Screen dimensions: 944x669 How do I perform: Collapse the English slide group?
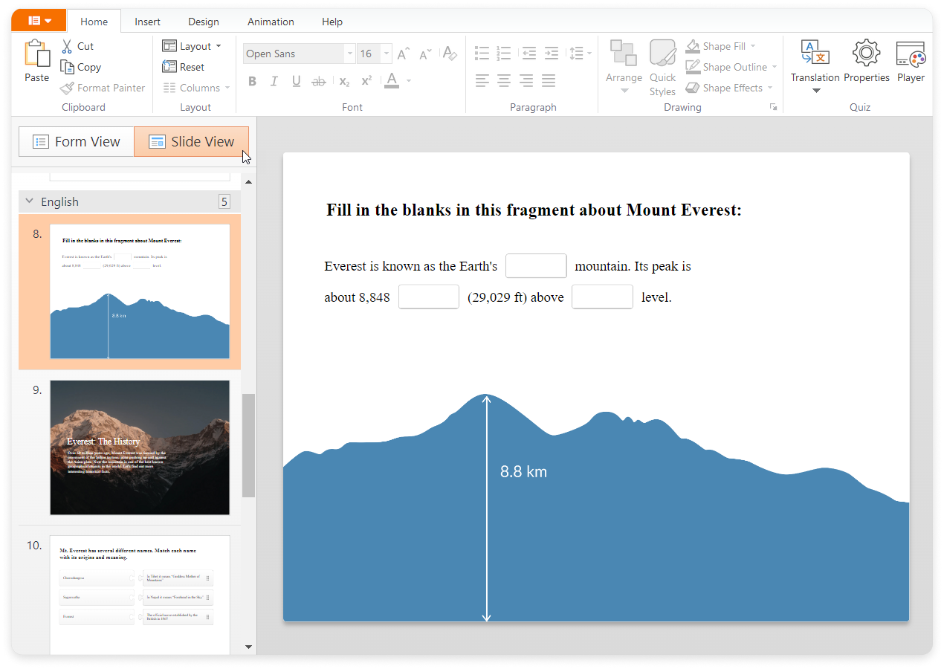pyautogui.click(x=30, y=201)
